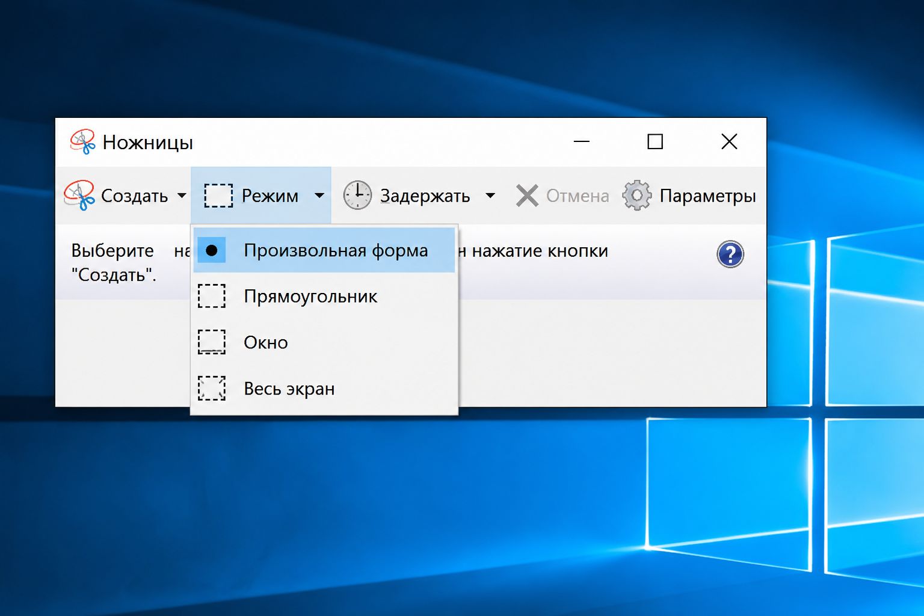Choose Прямоугольник snip mode
The image size is (924, 616).
(x=324, y=296)
